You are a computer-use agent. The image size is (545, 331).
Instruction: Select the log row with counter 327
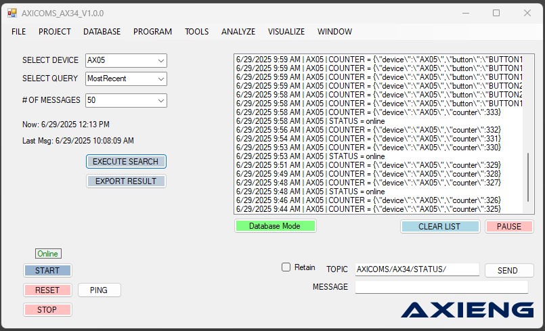coord(378,183)
